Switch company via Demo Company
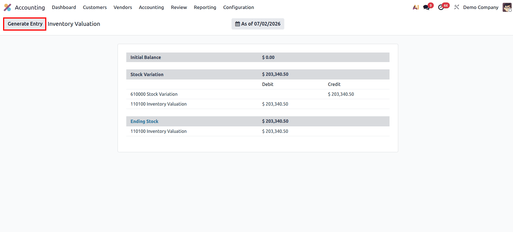This screenshot has height=232, width=513. 481,7
